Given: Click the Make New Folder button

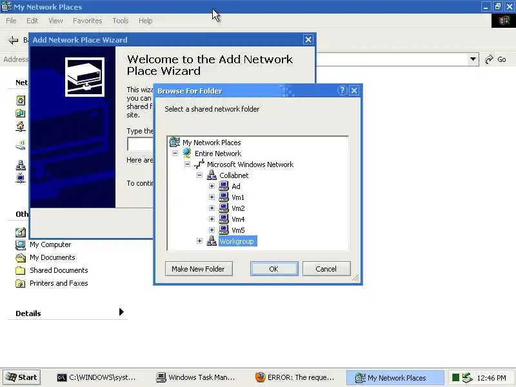Looking at the screenshot, I should click(199, 269).
